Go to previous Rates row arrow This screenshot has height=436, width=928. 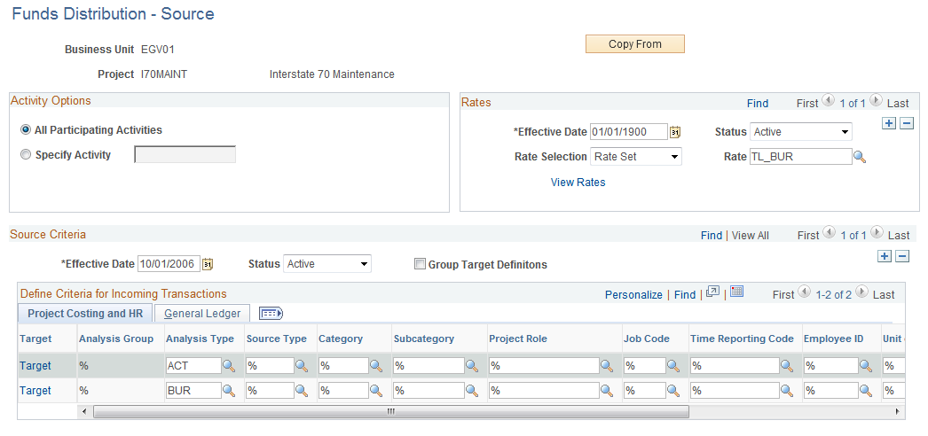[828, 101]
